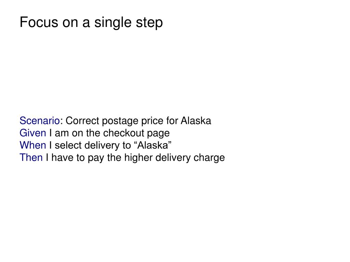This screenshot has width=350, height=262.
Task: Click the word "step" in the title
Action: 149,23
